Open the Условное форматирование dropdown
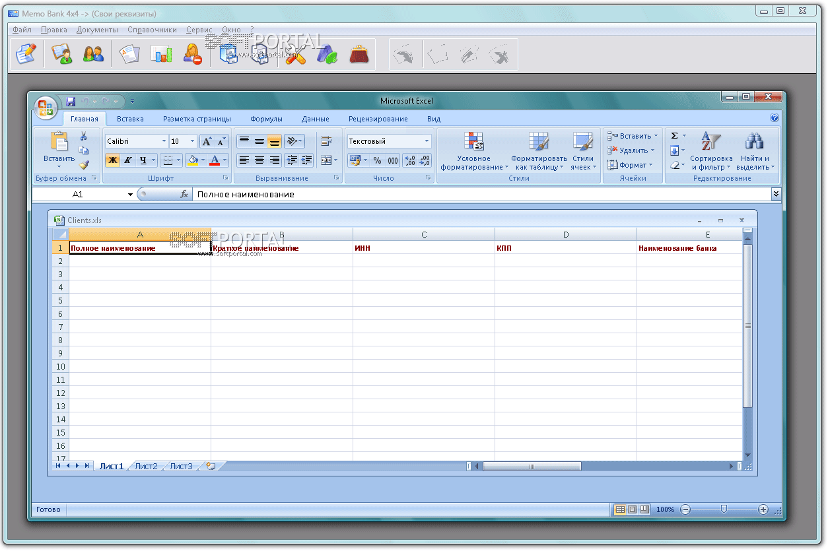 click(474, 152)
